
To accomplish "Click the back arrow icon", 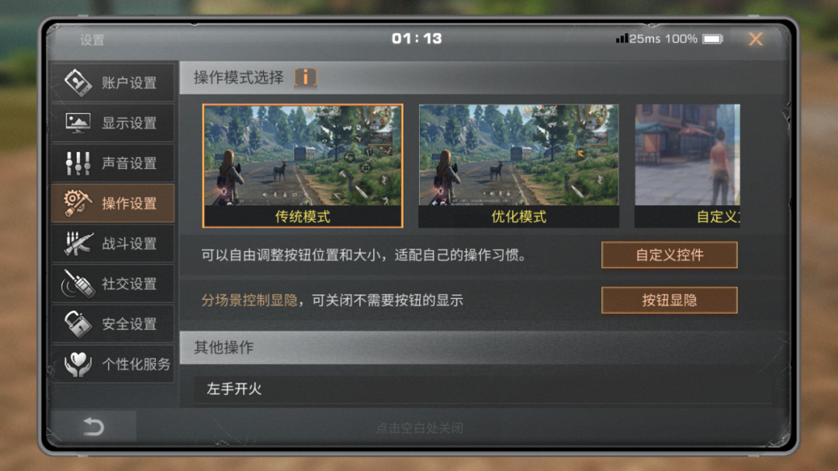I will point(94,426).
